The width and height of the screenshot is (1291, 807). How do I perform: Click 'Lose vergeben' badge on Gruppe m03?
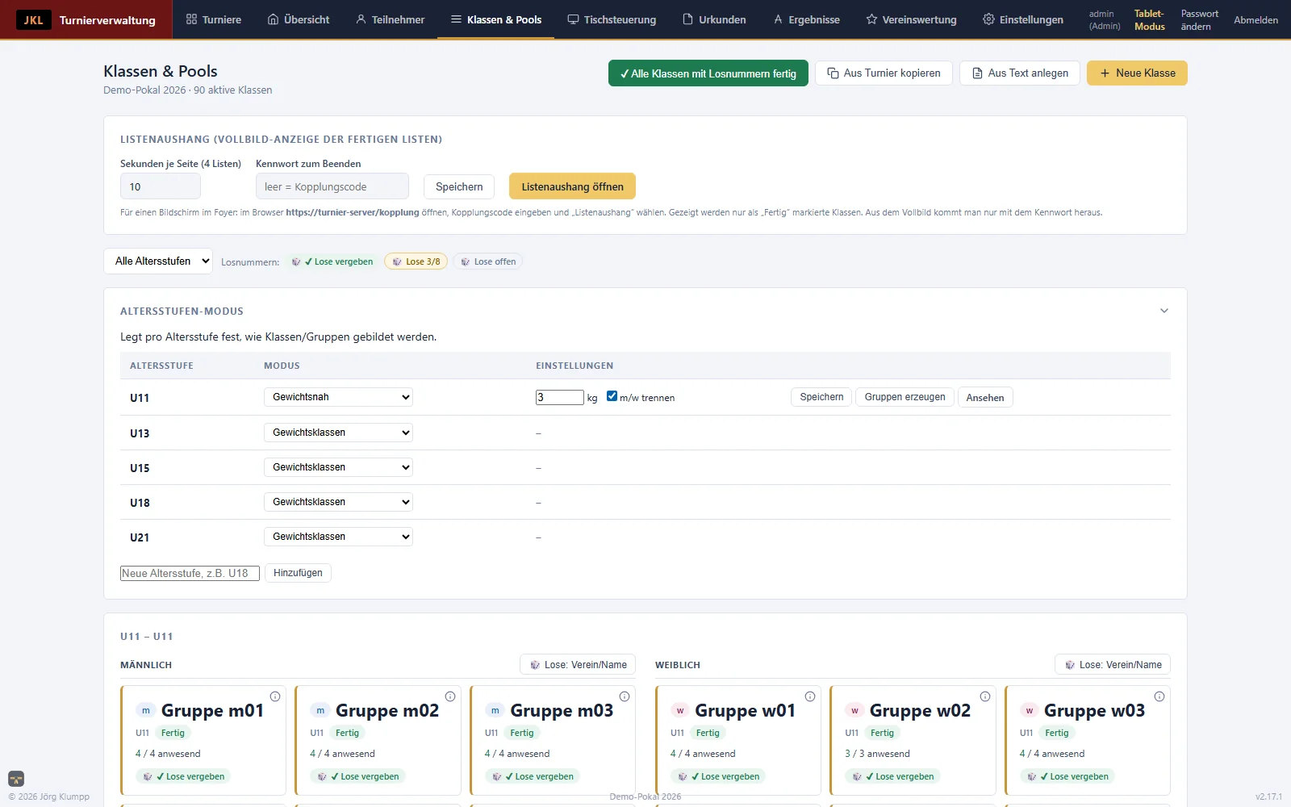pos(533,776)
